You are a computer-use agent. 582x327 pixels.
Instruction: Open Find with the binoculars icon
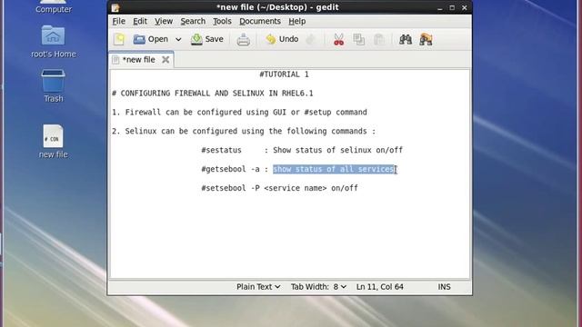[406, 39]
